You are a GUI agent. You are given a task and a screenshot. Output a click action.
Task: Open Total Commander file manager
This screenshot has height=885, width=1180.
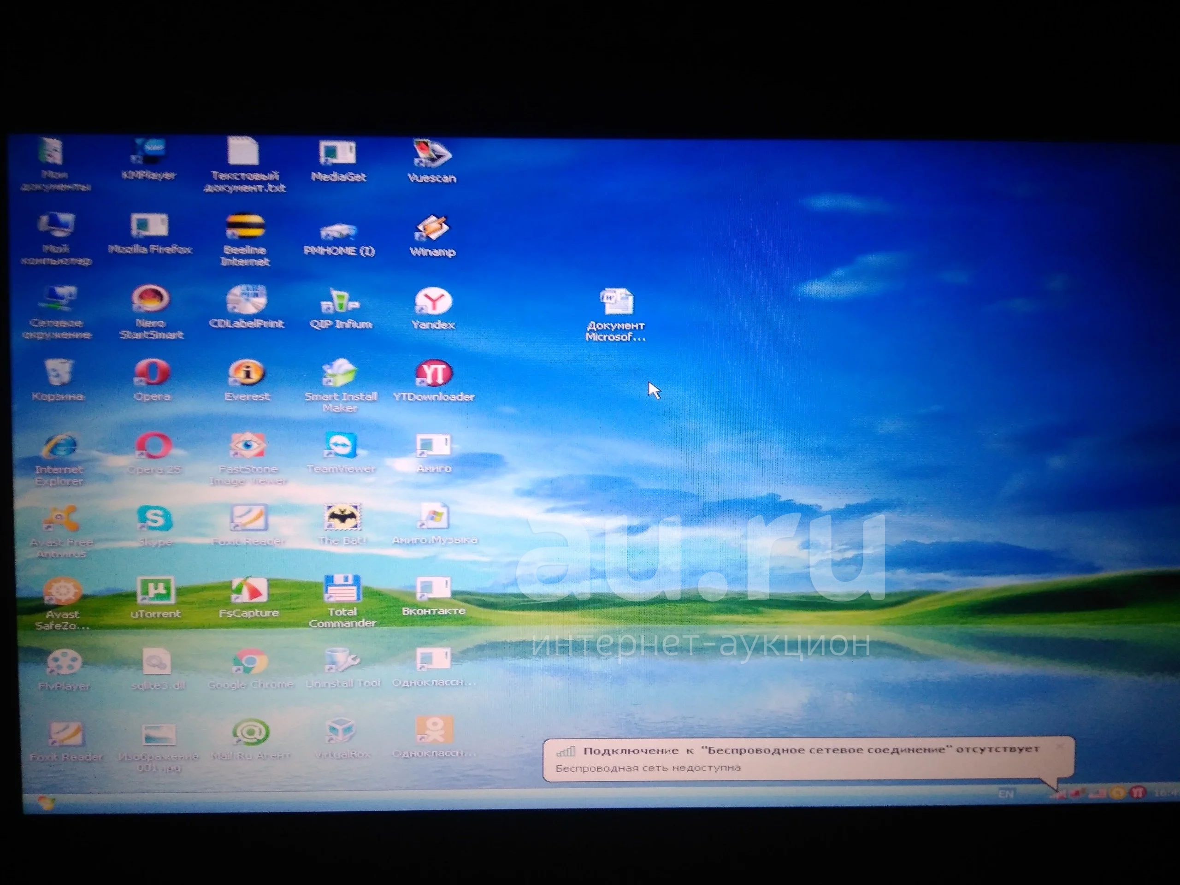(x=342, y=601)
